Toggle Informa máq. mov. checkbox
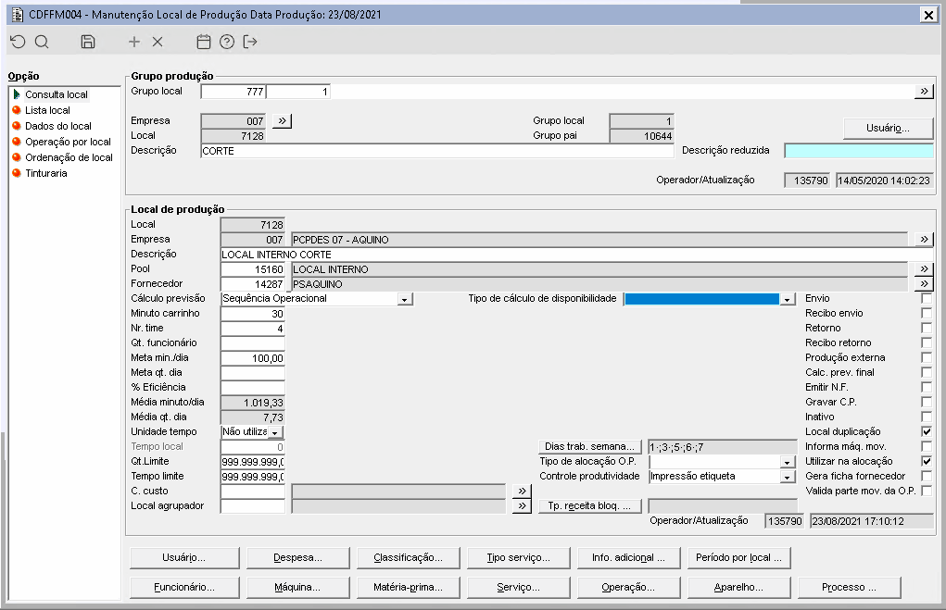 pos(927,447)
